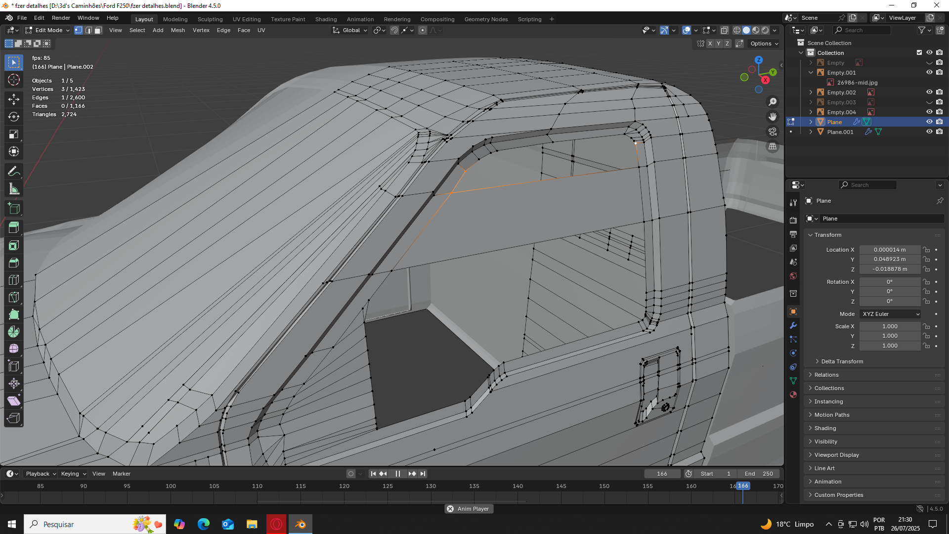949x534 pixels.
Task: Click the Location X value field
Action: click(x=890, y=250)
